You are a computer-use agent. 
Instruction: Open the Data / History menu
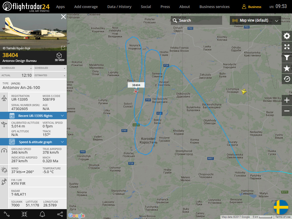click(x=119, y=7)
